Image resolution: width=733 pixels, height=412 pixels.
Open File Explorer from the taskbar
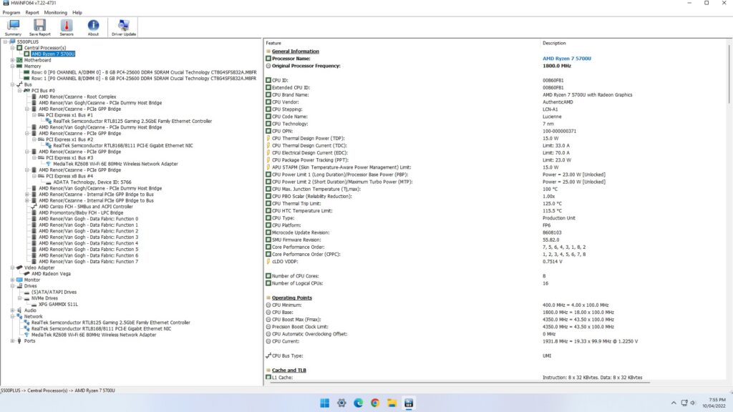[392, 403]
